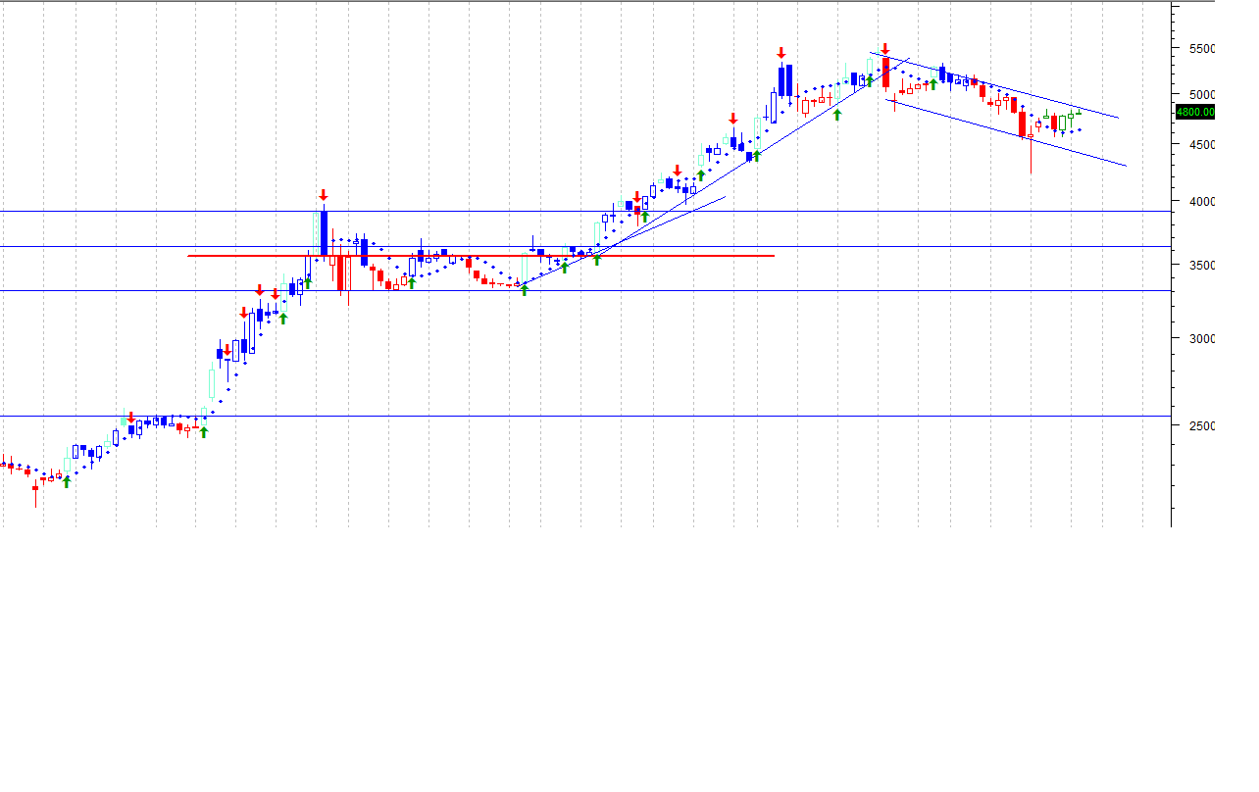This screenshot has height=792, width=1259.
Task: Click the 3000 price axis label
Action: point(1201,338)
